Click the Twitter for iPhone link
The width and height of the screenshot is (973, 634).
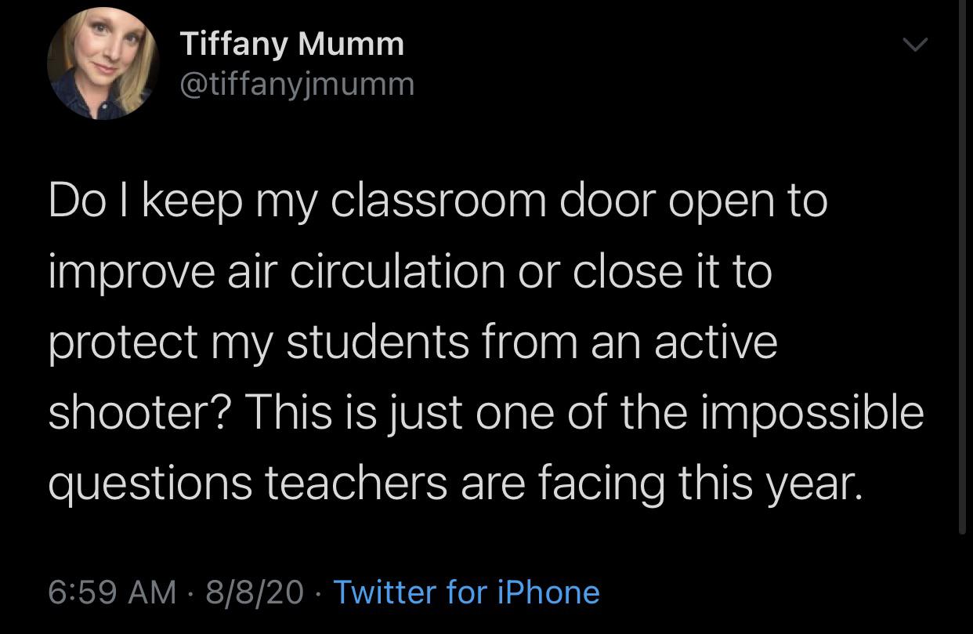coord(466,592)
